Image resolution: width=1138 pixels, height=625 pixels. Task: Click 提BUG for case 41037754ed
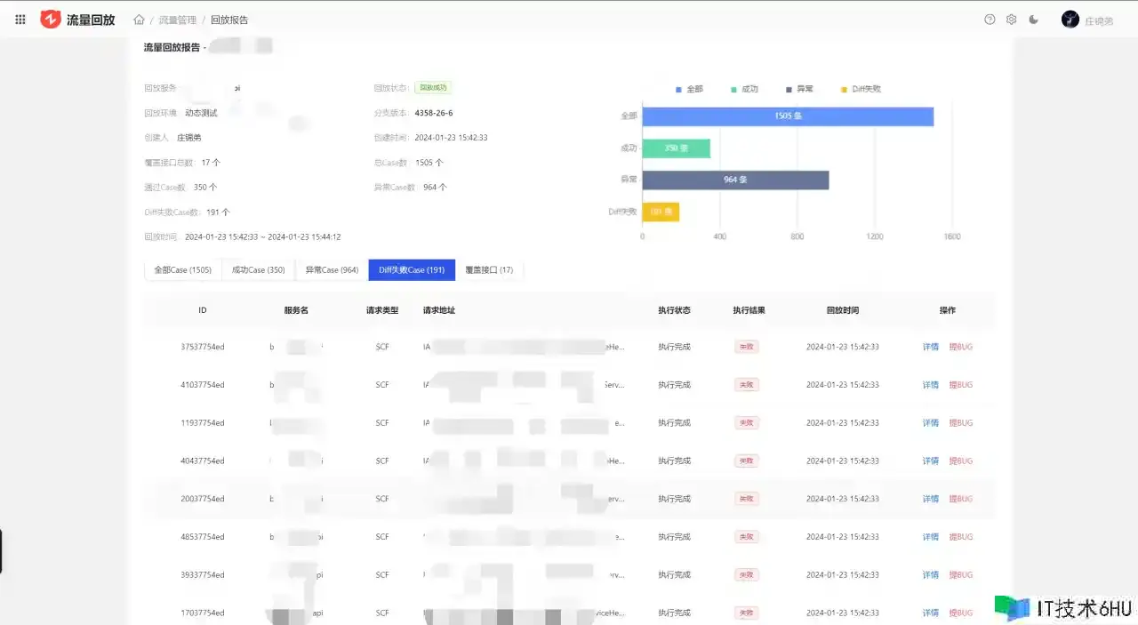(x=960, y=385)
